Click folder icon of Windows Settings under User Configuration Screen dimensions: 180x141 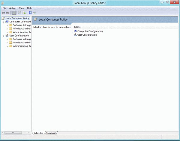(x=10, y=43)
